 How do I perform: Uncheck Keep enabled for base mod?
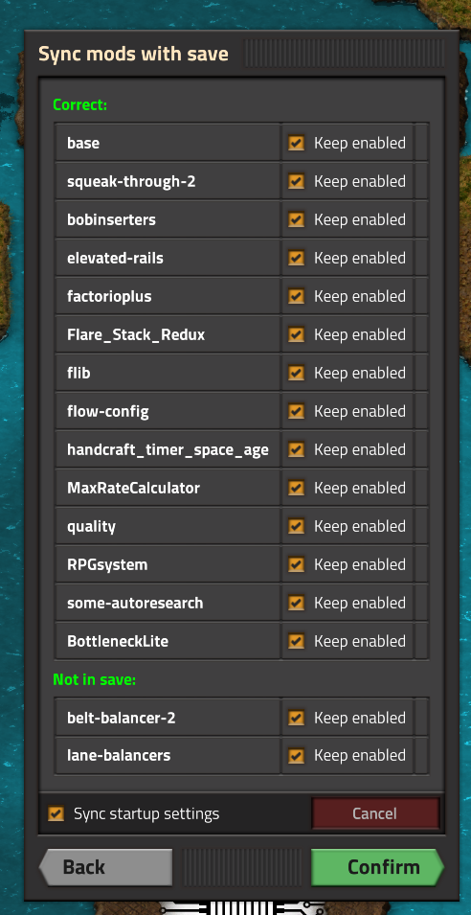coord(296,143)
